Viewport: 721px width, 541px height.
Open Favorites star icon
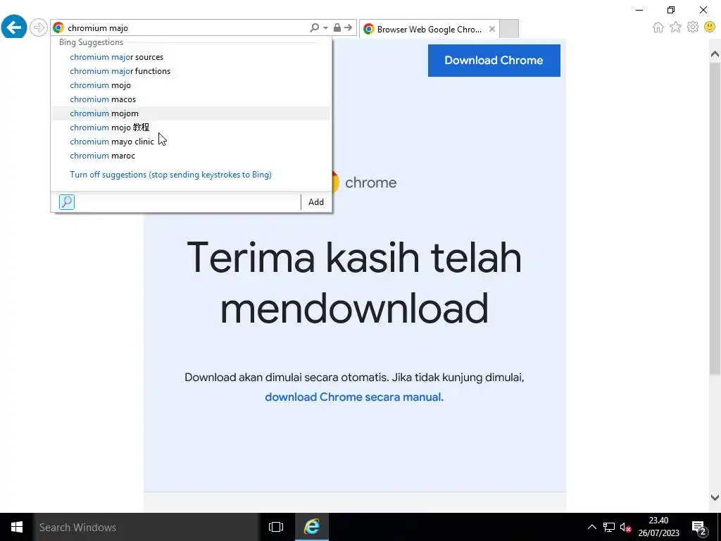(x=675, y=27)
